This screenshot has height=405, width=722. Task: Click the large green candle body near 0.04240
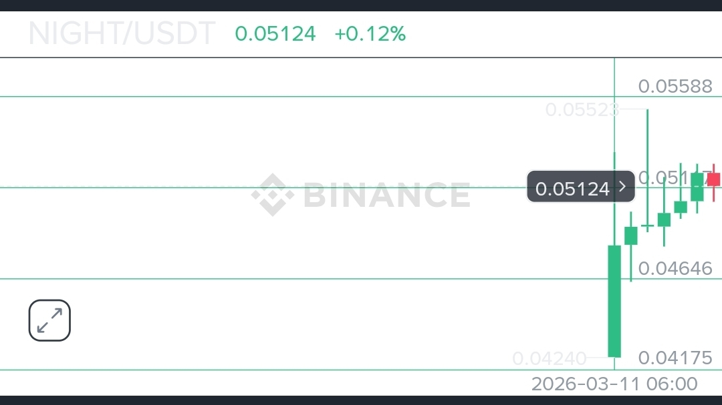click(614, 300)
